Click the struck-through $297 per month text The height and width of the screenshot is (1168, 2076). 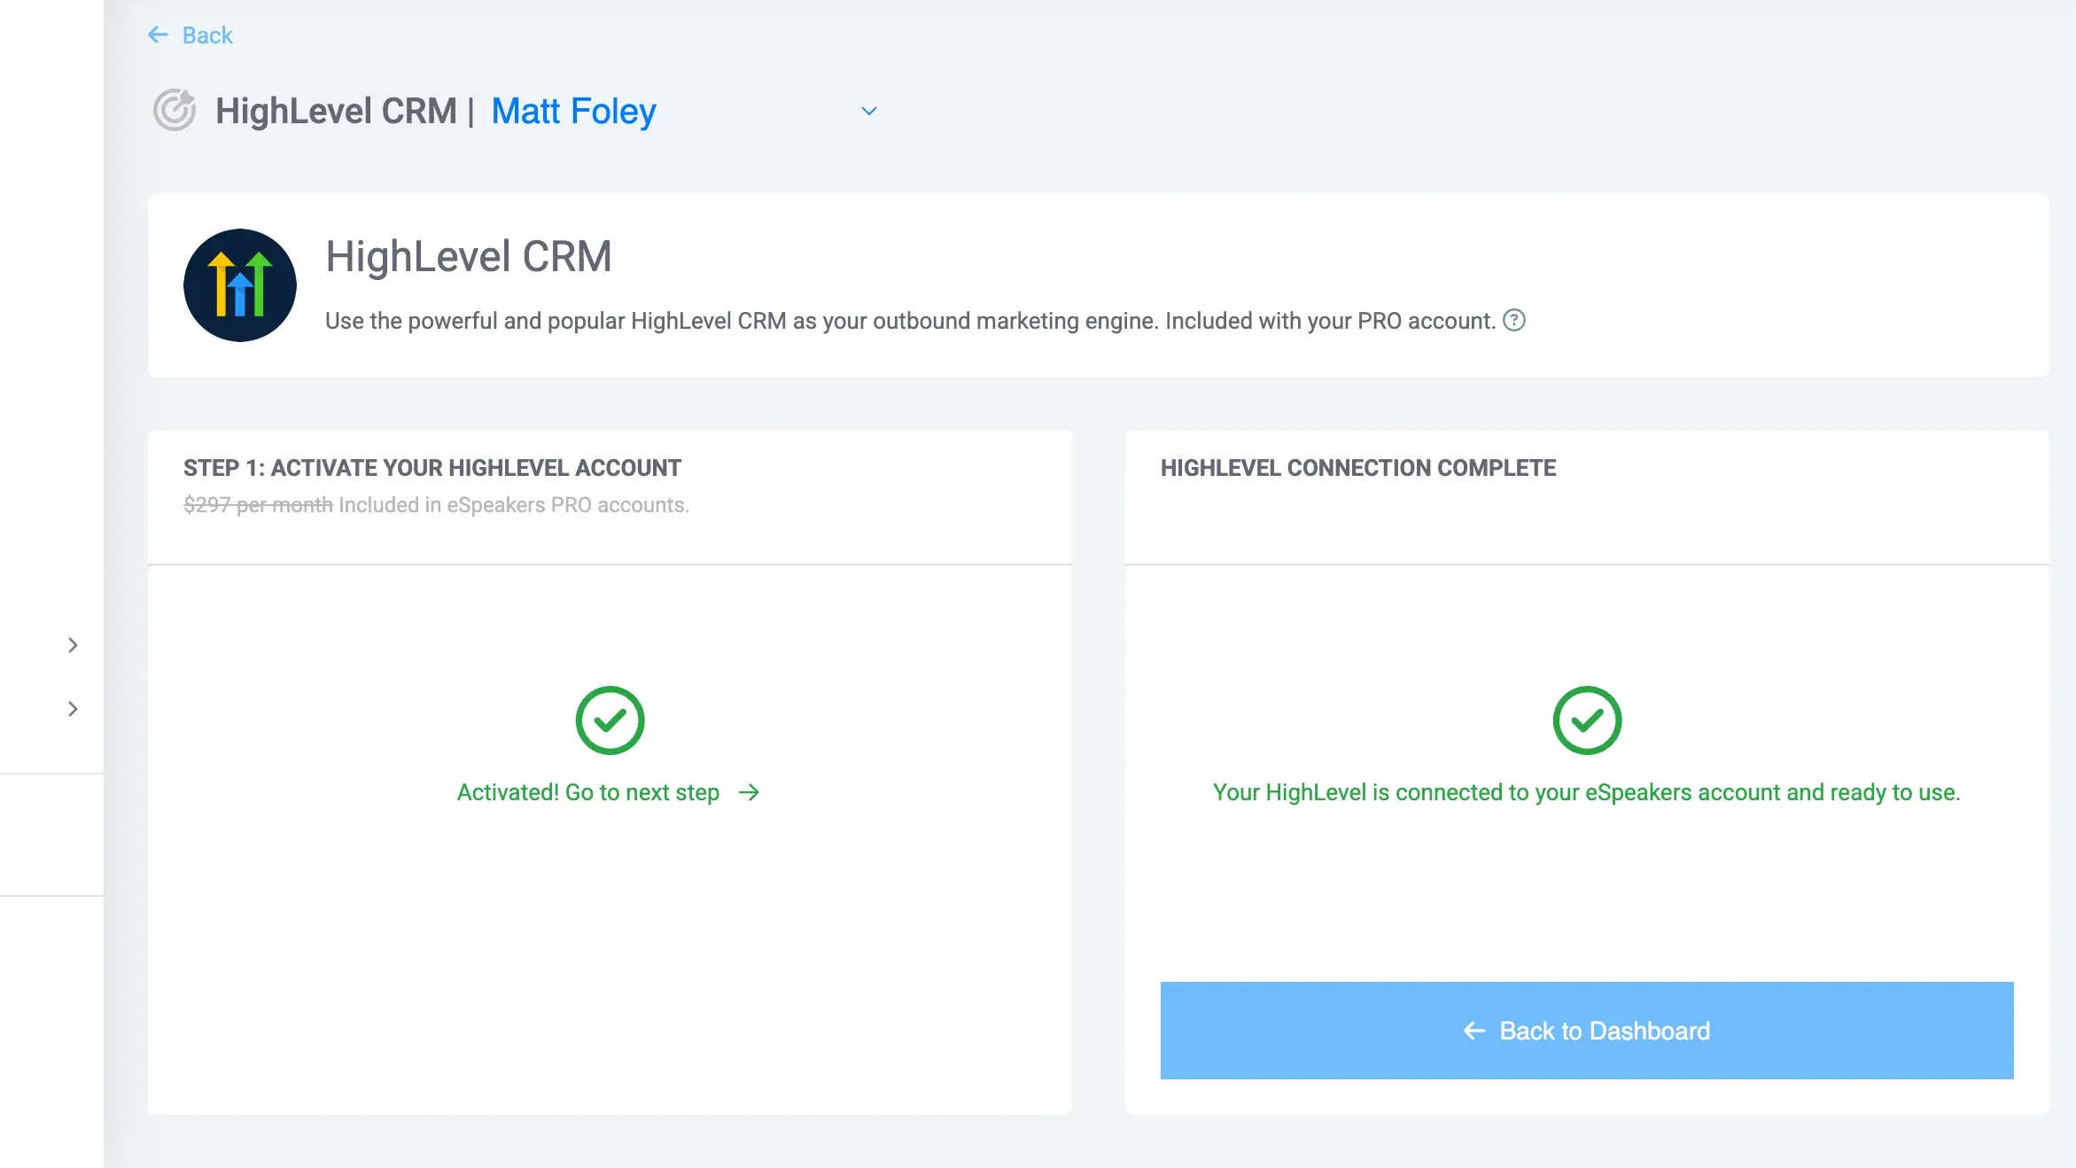point(258,505)
